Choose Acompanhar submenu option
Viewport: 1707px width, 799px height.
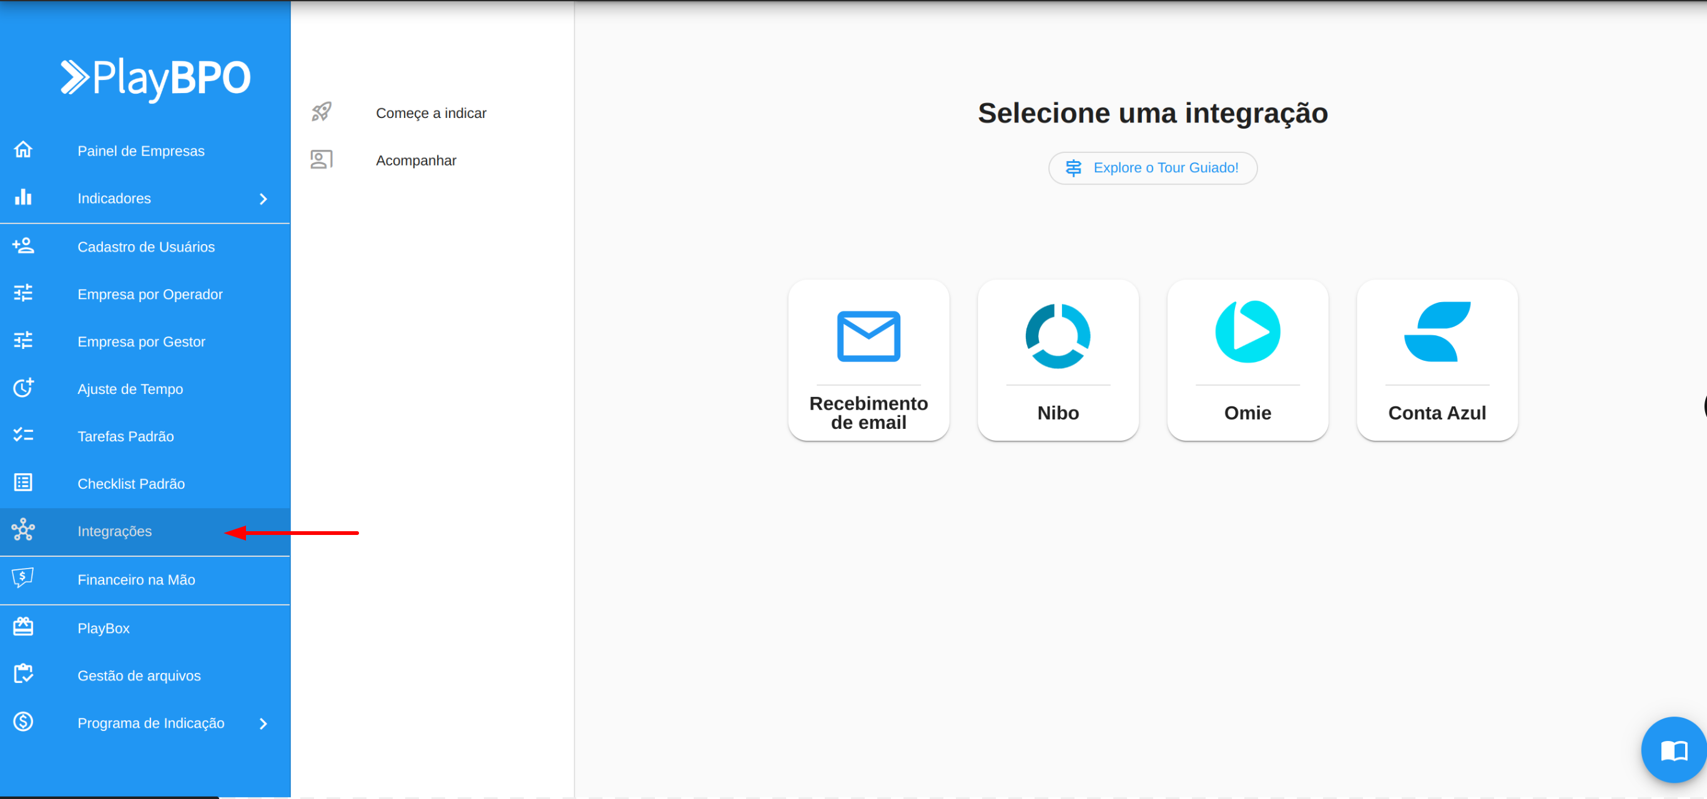pyautogui.click(x=432, y=161)
